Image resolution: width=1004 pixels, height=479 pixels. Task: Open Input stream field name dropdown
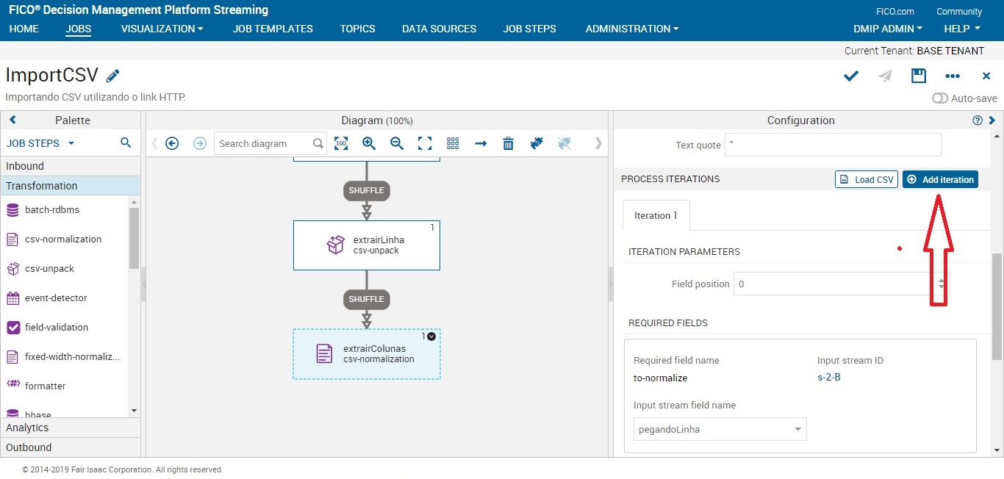coord(720,429)
